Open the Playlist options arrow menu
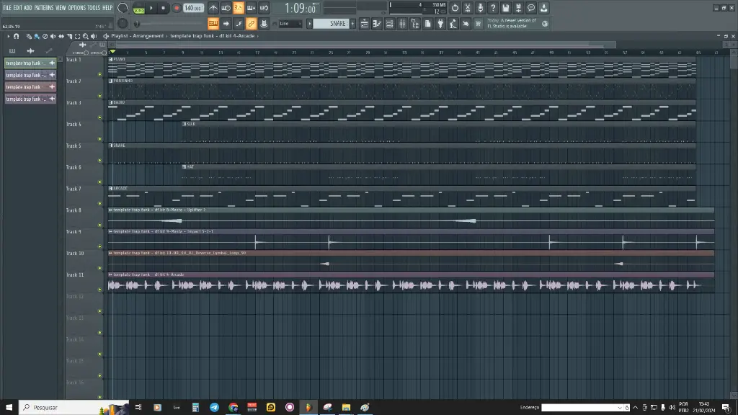 (x=8, y=36)
